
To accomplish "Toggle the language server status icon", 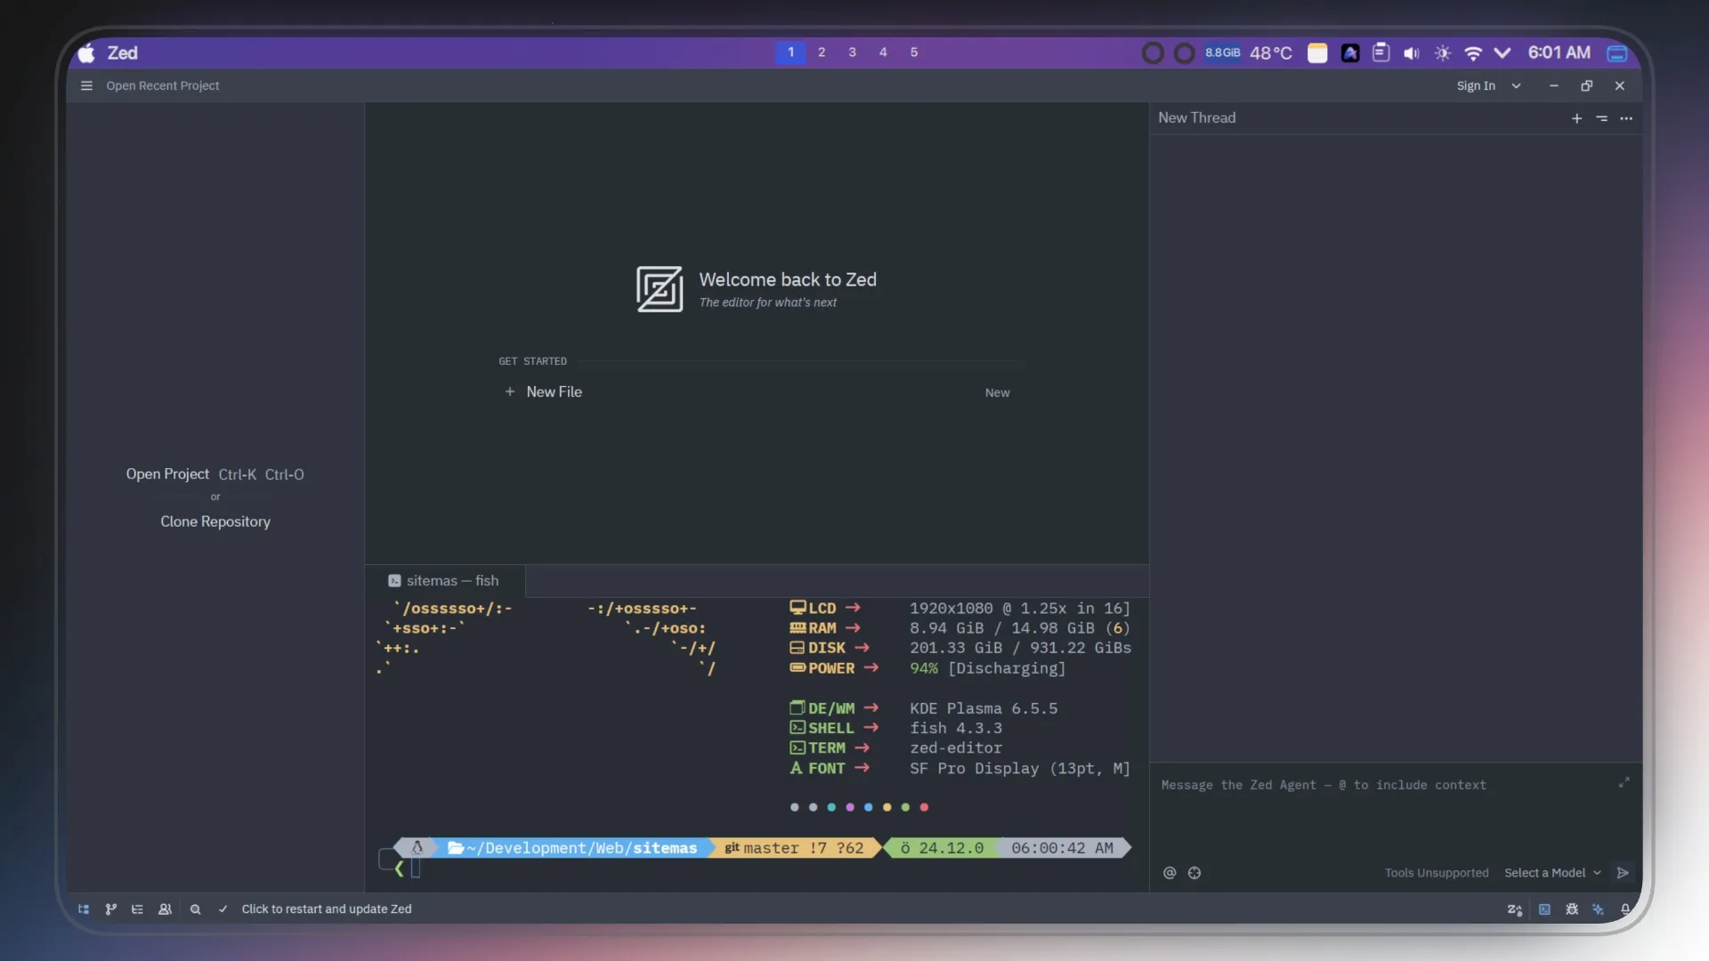I will pos(1515,909).
